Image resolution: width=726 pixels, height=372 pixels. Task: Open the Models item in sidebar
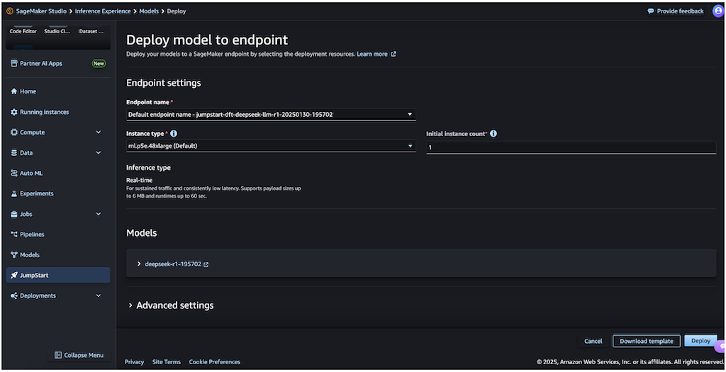(x=30, y=255)
